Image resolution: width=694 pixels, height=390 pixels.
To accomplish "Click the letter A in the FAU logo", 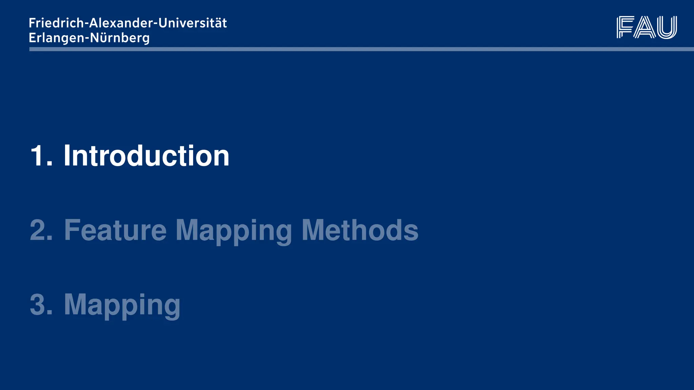I will point(645,27).
